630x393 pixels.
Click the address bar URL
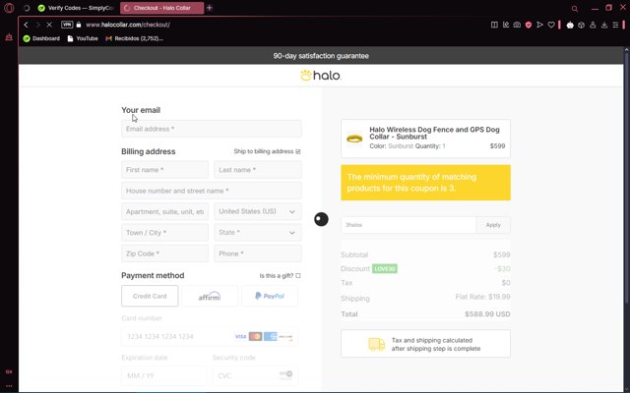[128, 25]
